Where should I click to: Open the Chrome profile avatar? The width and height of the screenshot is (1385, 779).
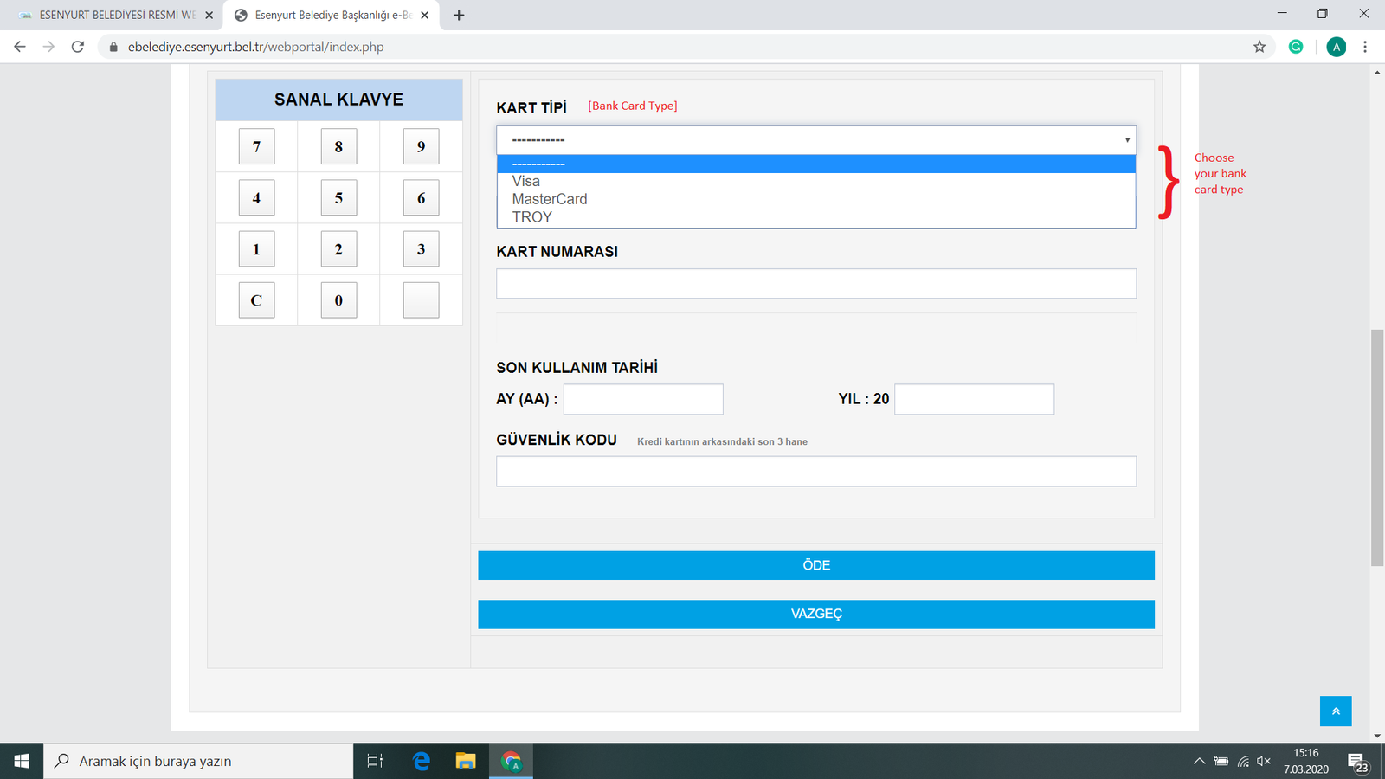point(1336,47)
